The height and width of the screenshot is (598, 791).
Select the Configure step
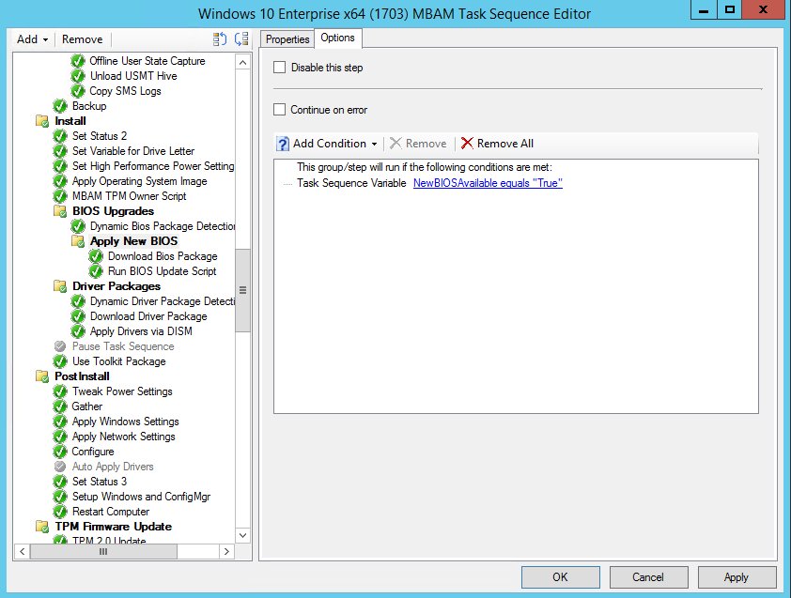(93, 452)
